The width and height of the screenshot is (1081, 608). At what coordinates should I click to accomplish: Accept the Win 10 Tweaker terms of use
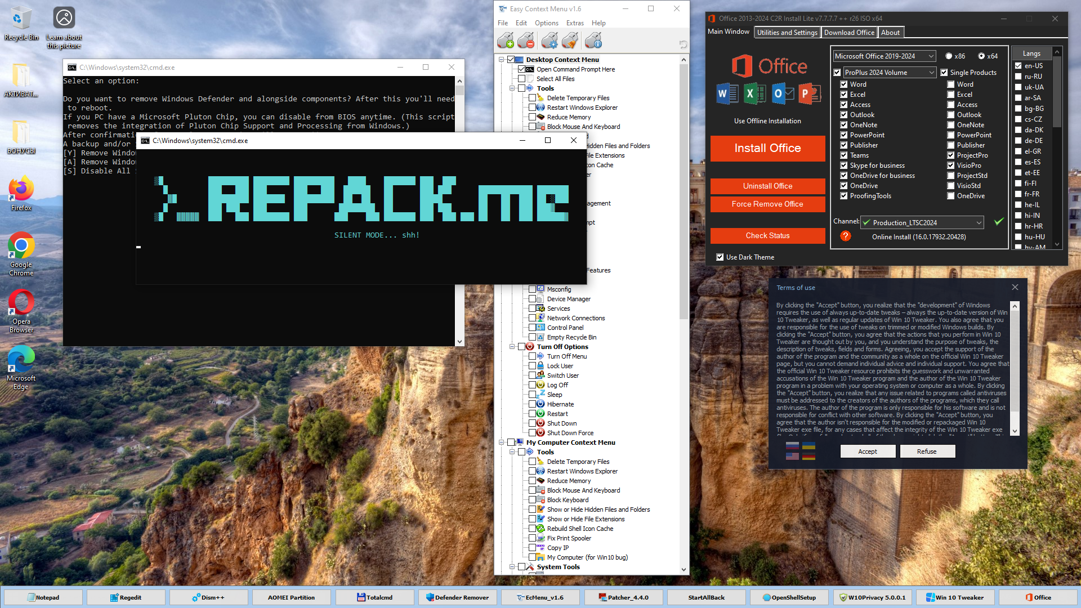[868, 451]
